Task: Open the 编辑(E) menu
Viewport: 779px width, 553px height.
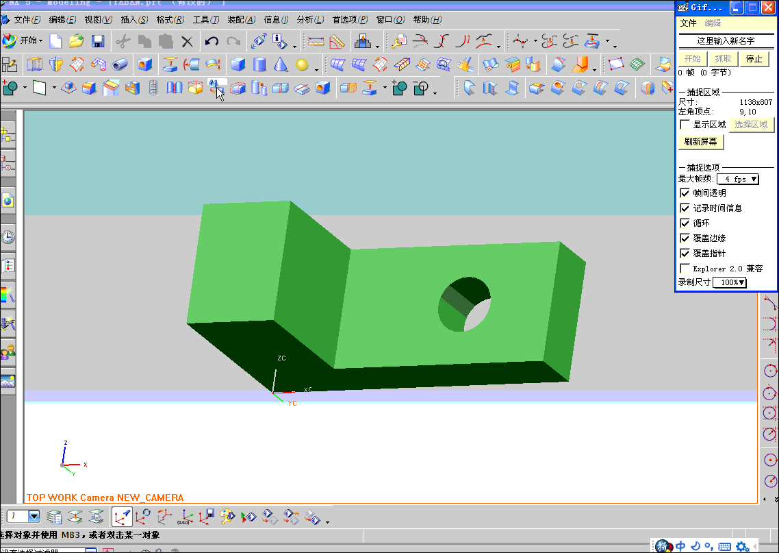Action: 62,19
